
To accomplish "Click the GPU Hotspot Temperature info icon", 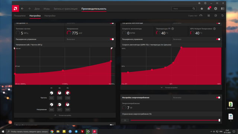I will [215, 29].
